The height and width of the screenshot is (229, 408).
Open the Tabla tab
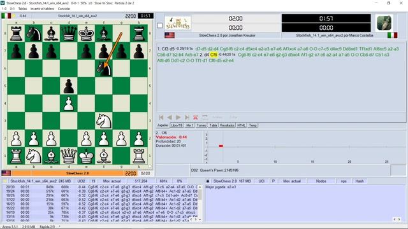(213, 125)
